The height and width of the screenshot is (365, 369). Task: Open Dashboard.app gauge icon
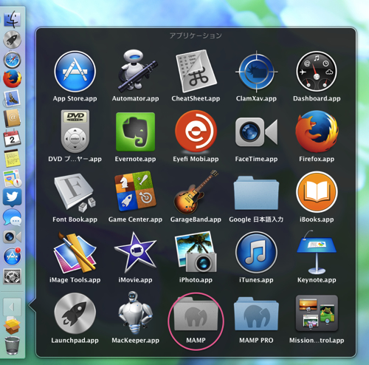pos(317,72)
